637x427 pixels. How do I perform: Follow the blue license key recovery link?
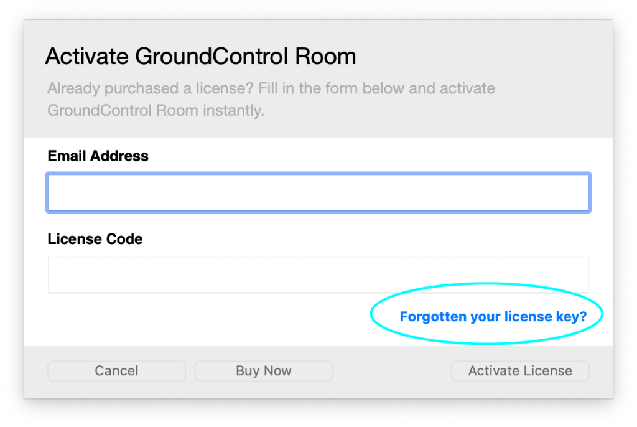coord(493,316)
